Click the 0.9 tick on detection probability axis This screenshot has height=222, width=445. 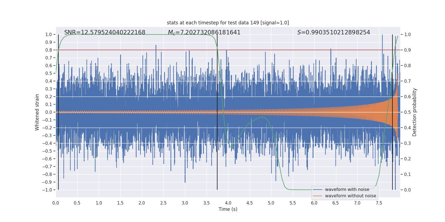coord(407,50)
